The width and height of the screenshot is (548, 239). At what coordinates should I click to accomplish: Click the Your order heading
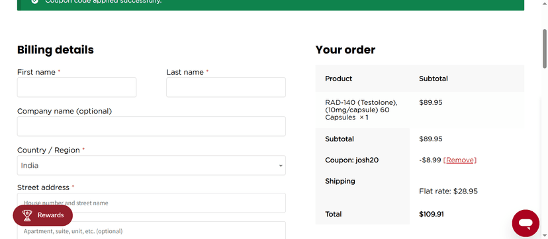click(x=345, y=50)
